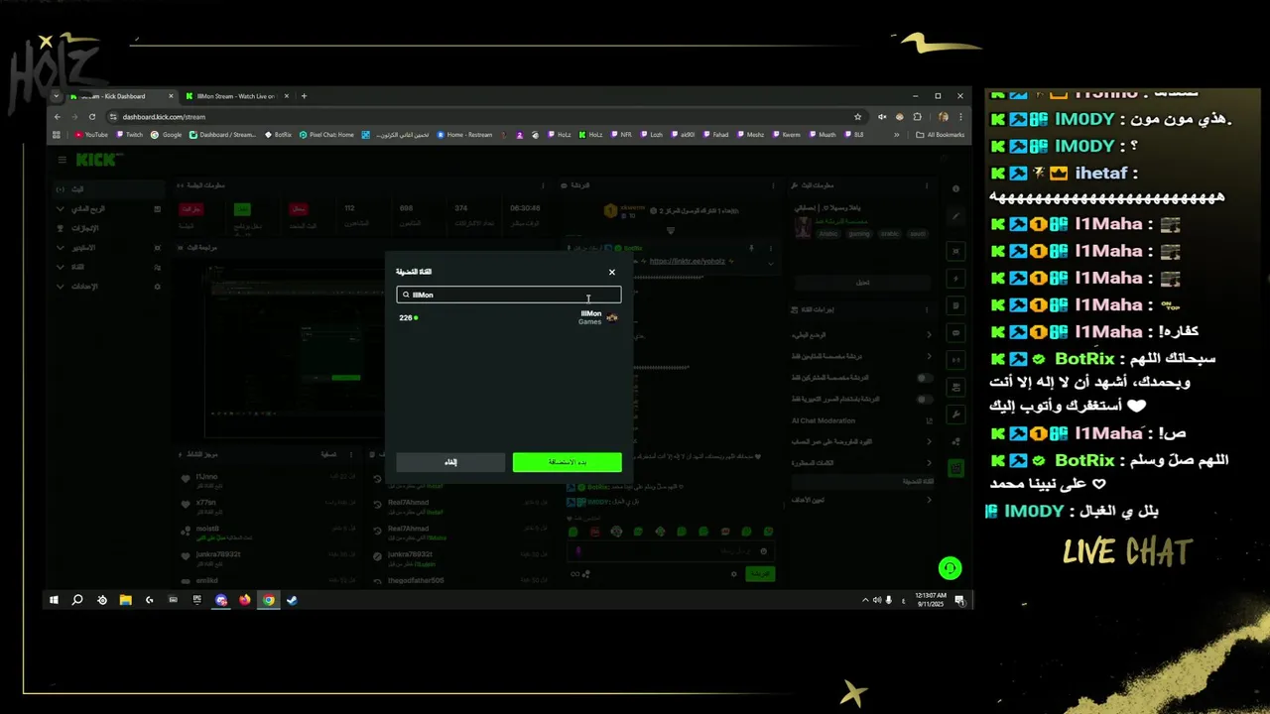Image resolution: width=1270 pixels, height=714 pixels.
Task: Expand the slow mode row chevron
Action: (929, 335)
